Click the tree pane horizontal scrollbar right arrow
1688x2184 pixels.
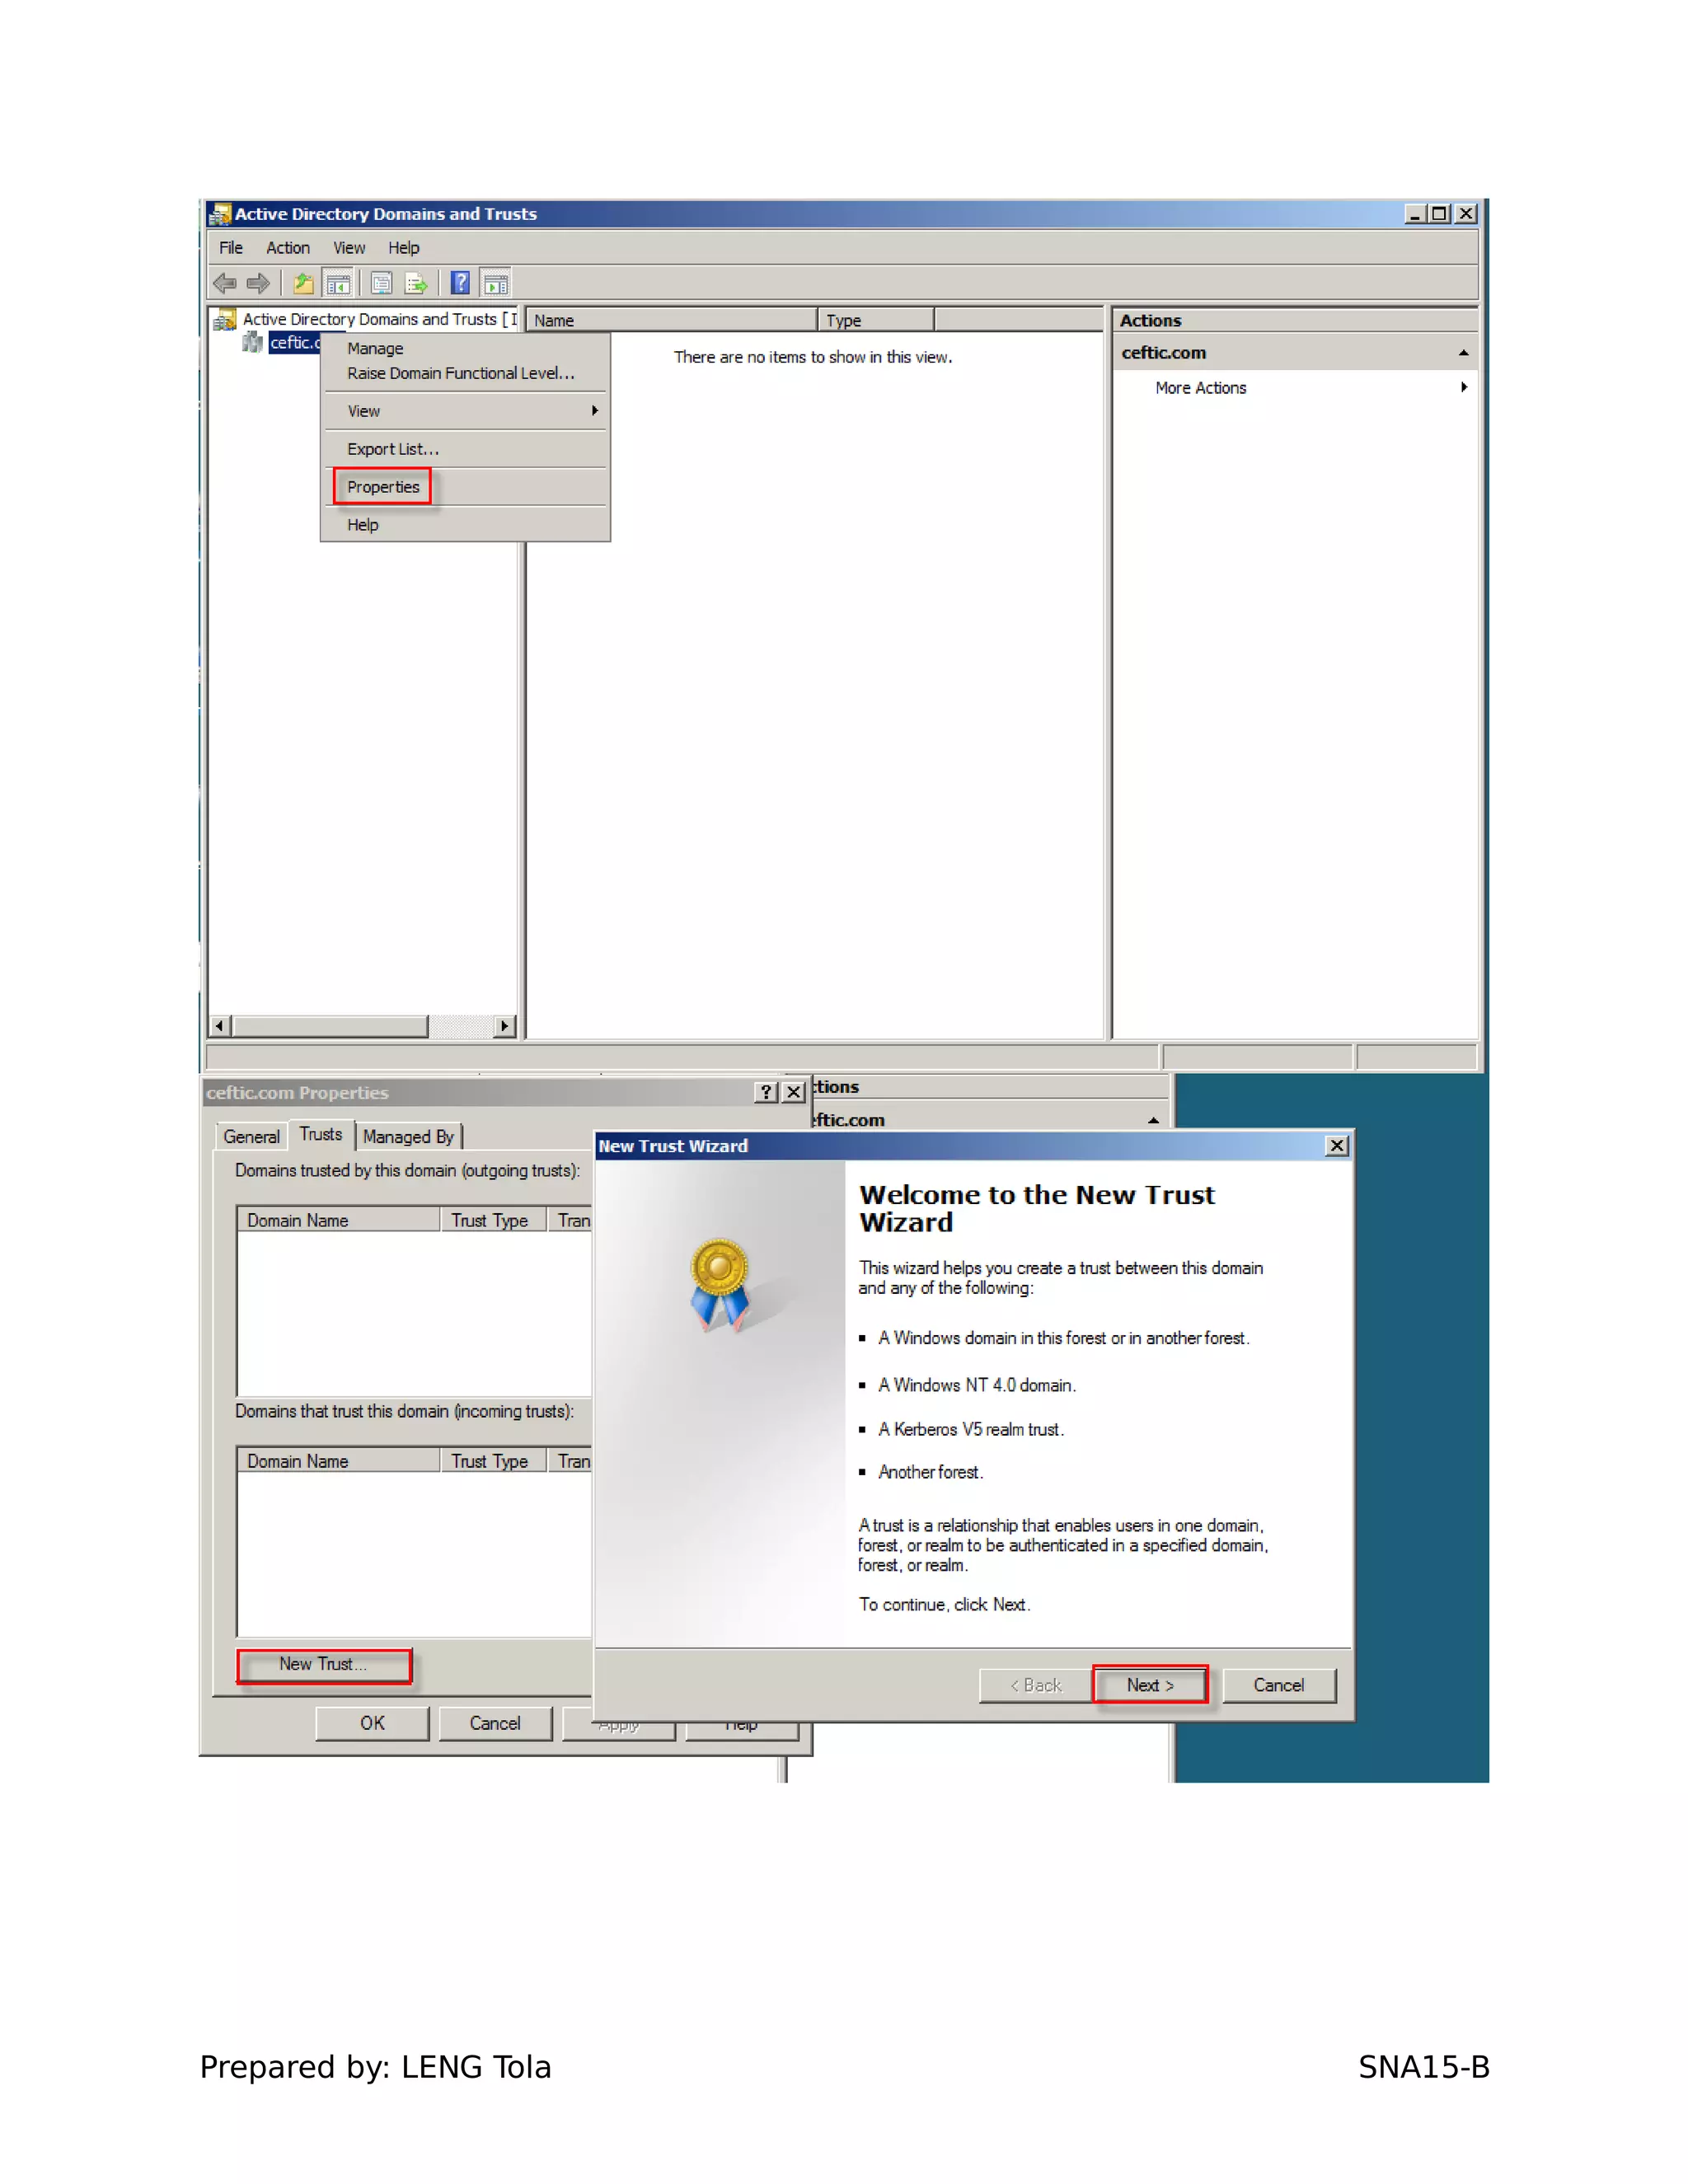(505, 1026)
